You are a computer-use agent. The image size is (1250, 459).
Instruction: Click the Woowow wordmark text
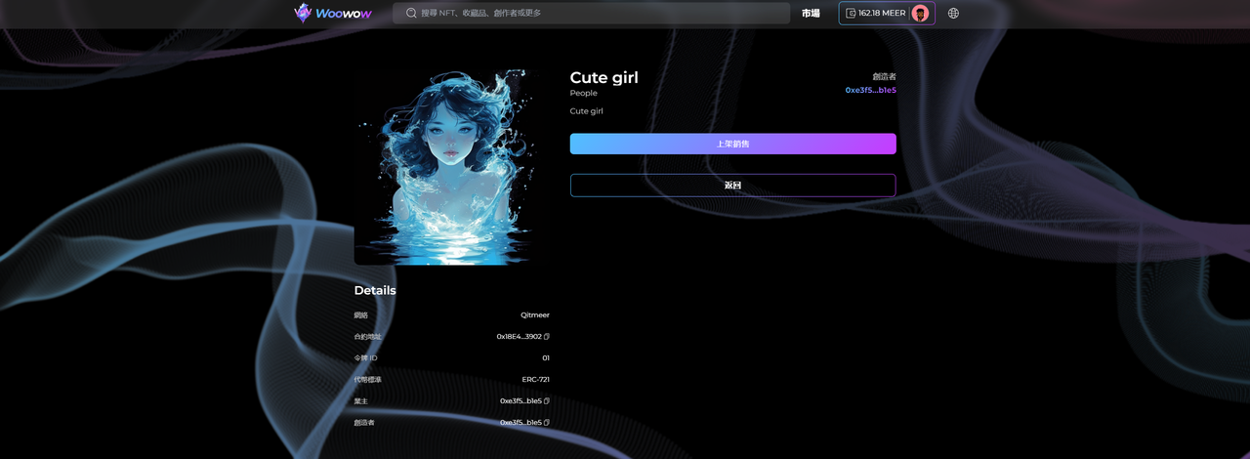tap(344, 14)
